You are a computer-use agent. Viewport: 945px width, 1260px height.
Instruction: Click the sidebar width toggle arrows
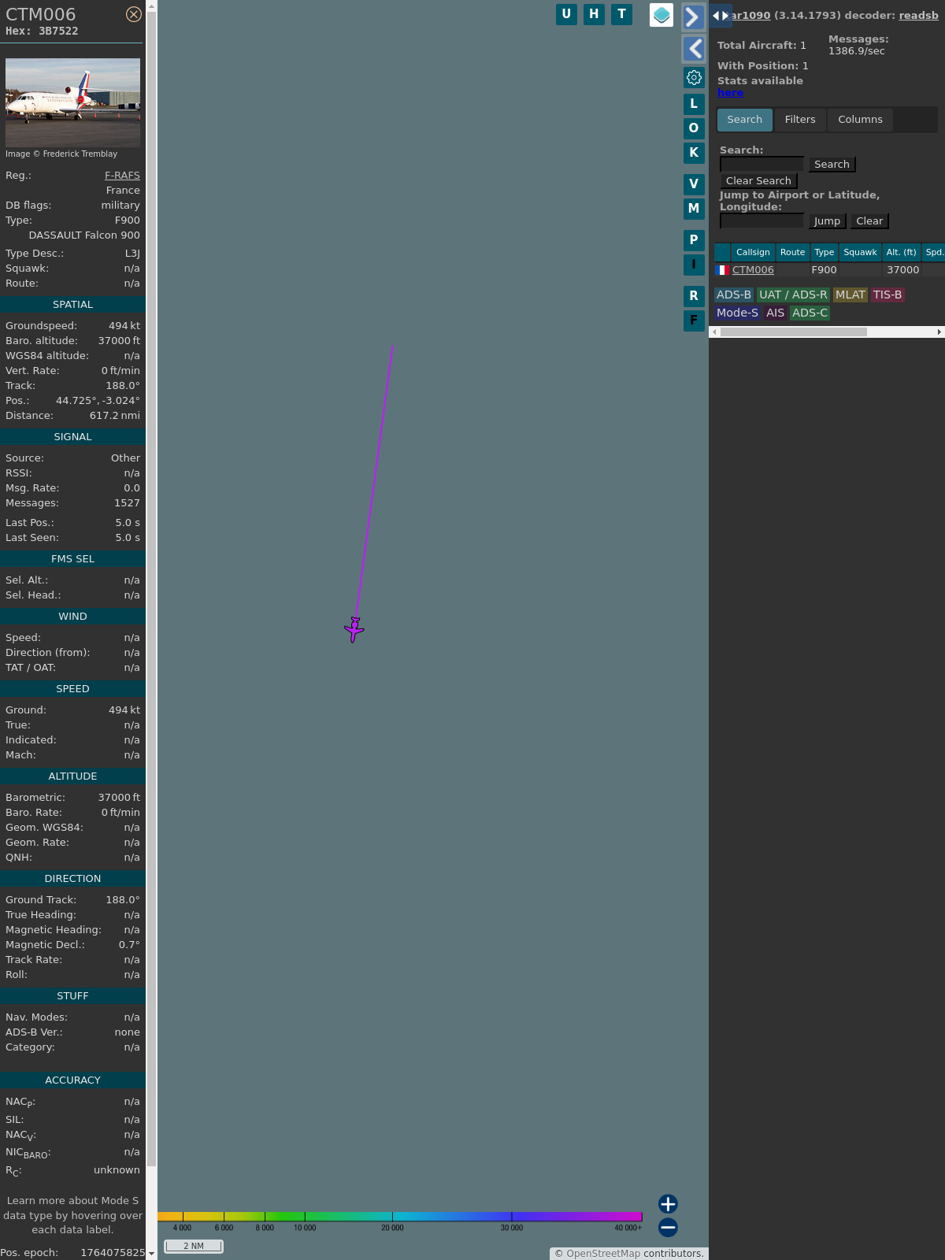720,16
